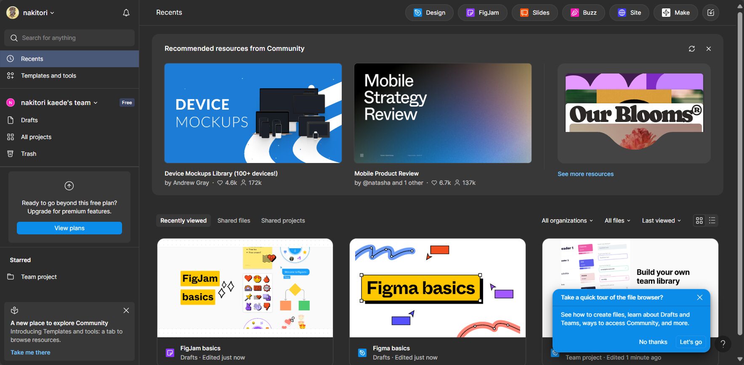Click Let's go to start tour
This screenshot has width=744, height=365.
point(691,342)
